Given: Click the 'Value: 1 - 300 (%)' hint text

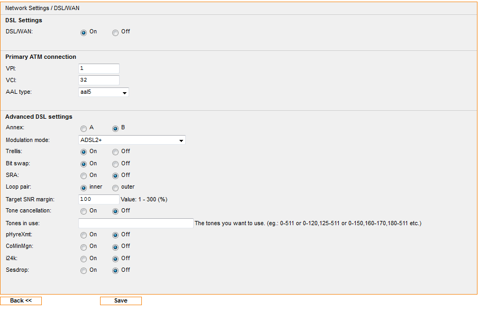Looking at the screenshot, I should point(144,199).
